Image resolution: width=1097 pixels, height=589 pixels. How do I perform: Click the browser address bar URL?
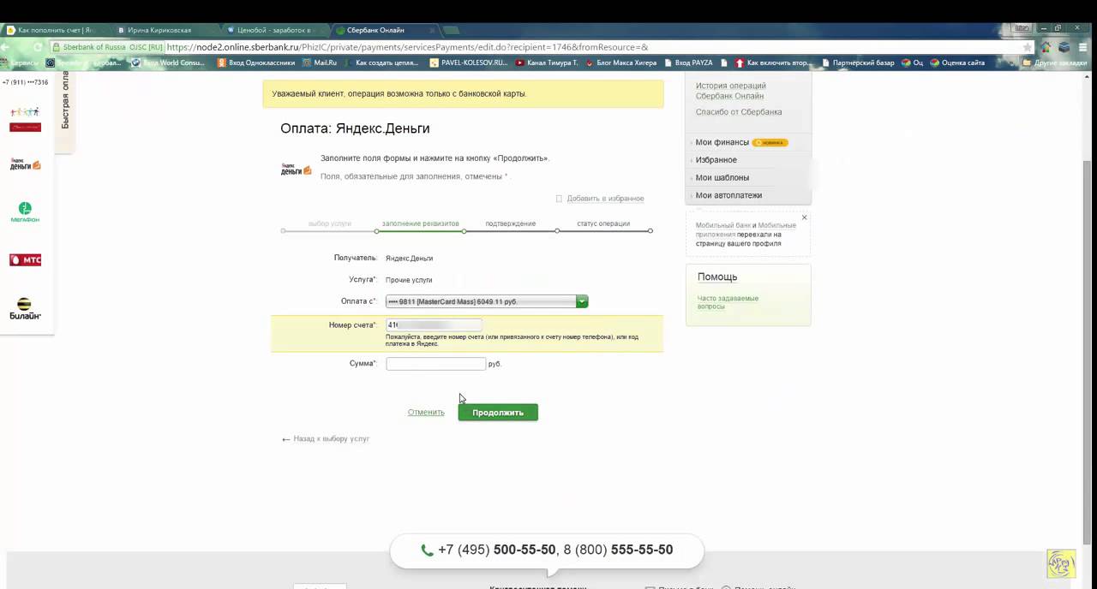pos(407,47)
